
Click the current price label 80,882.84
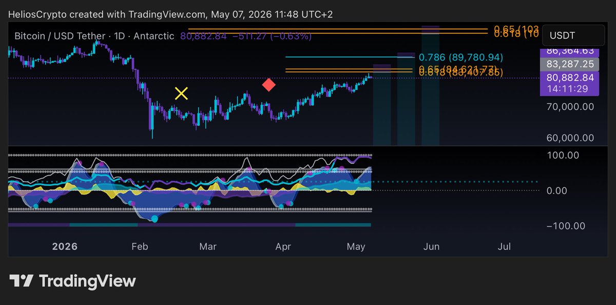click(x=570, y=78)
